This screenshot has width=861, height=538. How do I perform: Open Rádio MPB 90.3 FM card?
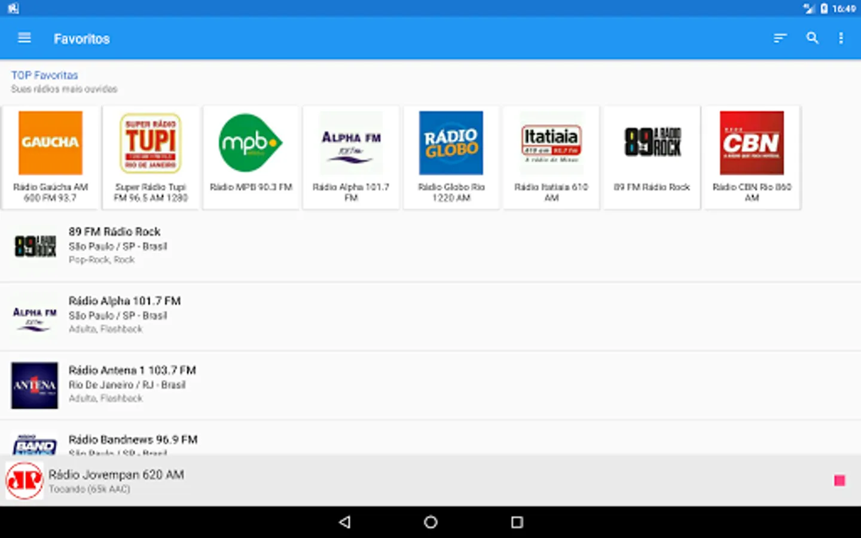[251, 158]
